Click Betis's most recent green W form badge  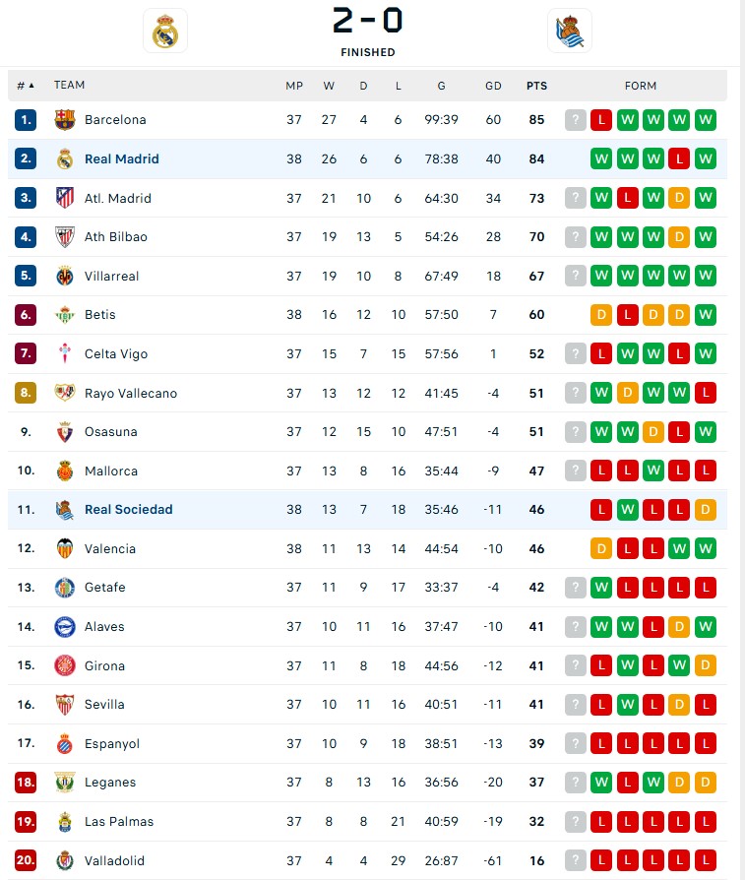click(706, 314)
